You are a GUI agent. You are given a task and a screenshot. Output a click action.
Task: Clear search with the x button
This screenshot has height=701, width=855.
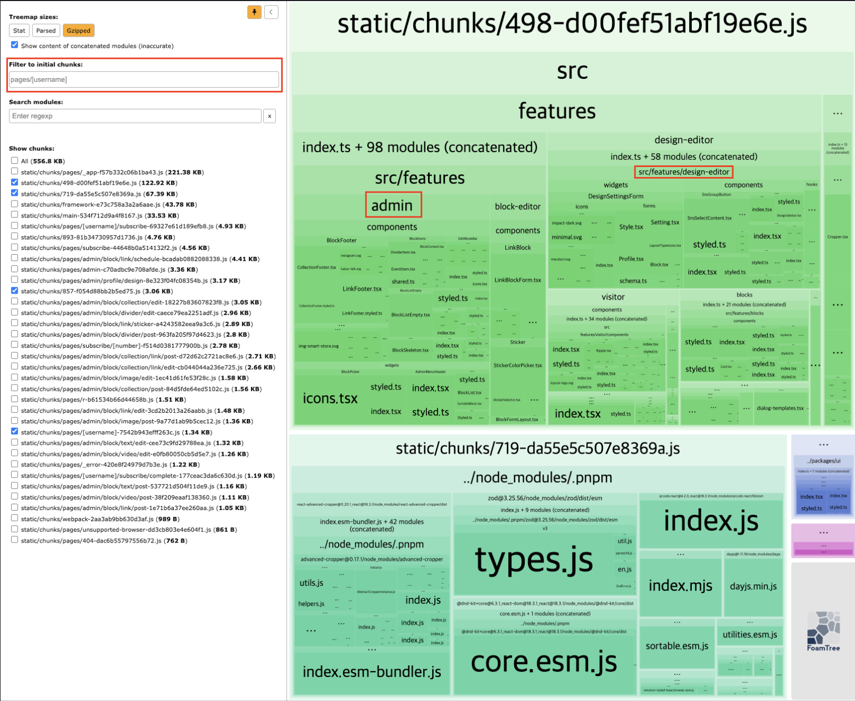(x=270, y=116)
